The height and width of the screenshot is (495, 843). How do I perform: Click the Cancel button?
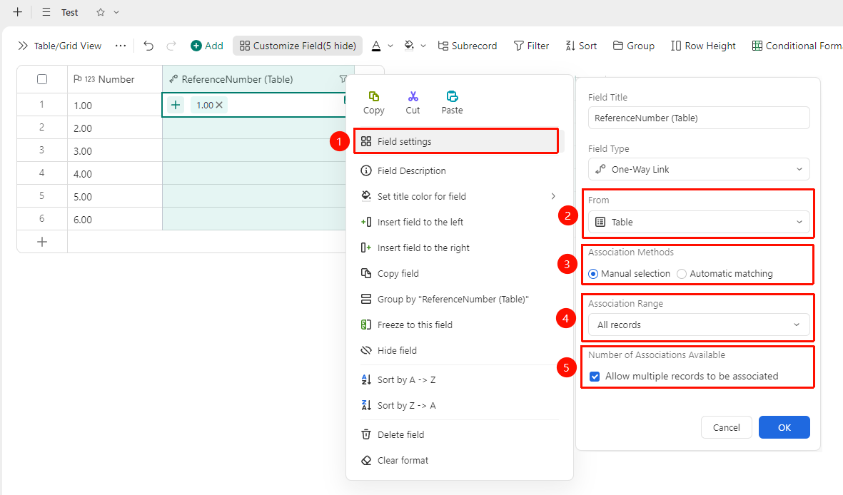[x=727, y=427]
